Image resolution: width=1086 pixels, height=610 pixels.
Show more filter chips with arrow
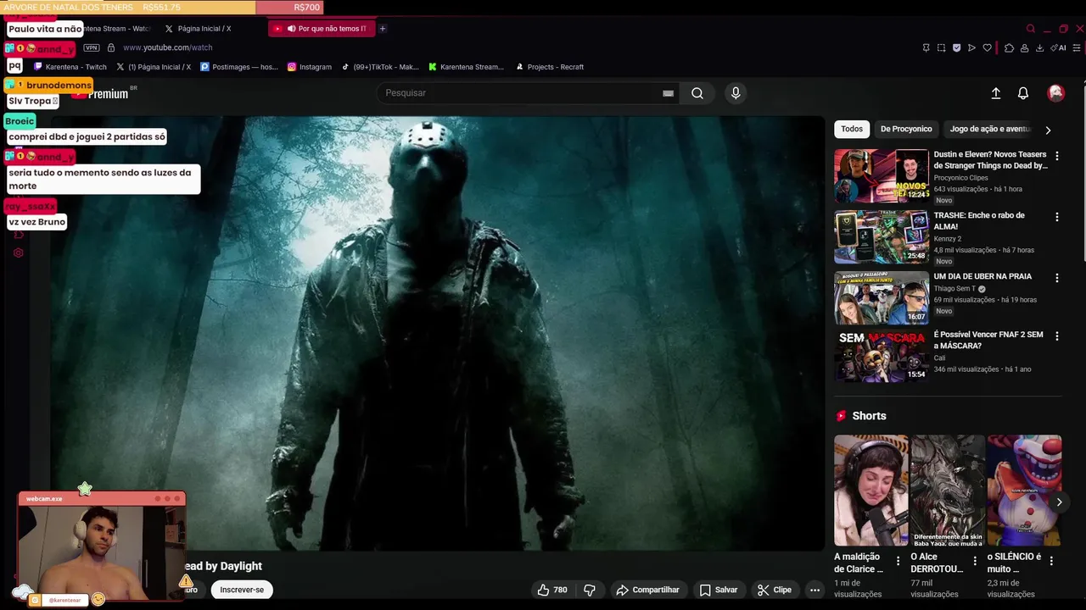[x=1048, y=130]
